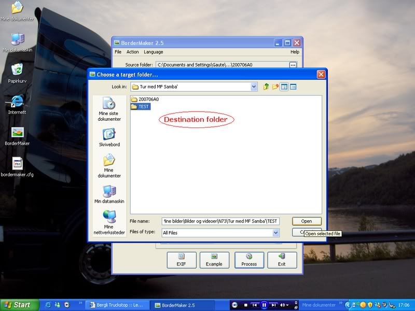Launch Messenger from Quick Launch
This screenshot has width=415, height=311.
pos(58,305)
